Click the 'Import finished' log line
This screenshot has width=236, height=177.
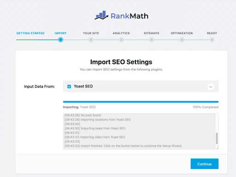(124, 146)
